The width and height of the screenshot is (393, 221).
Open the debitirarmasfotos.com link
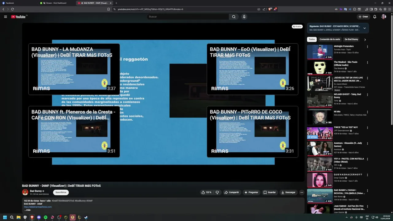click(38, 207)
